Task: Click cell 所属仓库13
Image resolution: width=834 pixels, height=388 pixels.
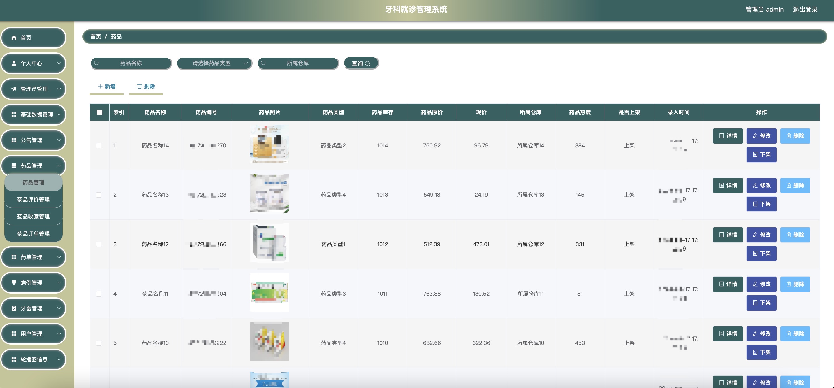Action: pyautogui.click(x=530, y=195)
